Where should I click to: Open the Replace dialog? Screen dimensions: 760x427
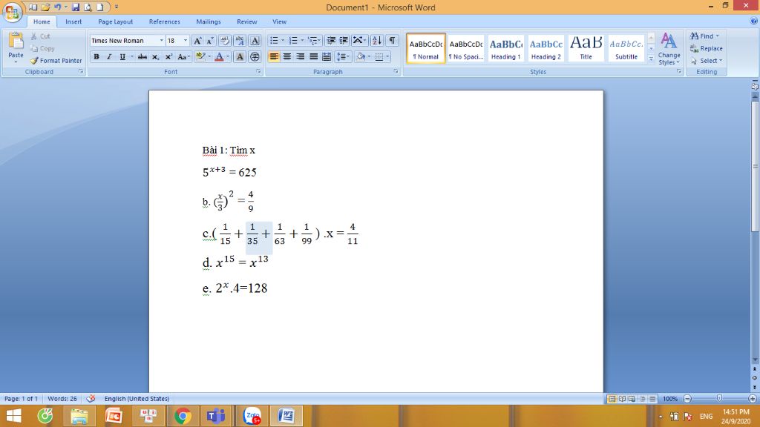[707, 48]
